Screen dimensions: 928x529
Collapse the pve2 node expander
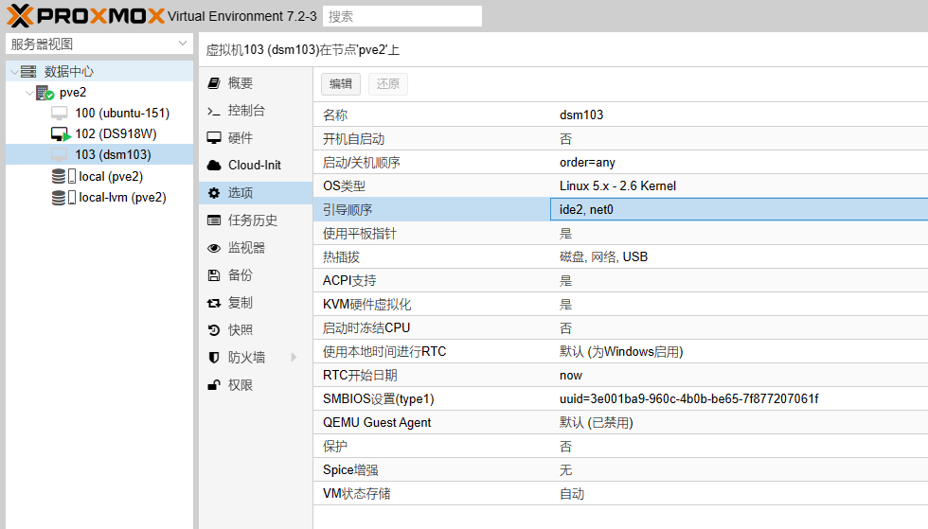pyautogui.click(x=29, y=93)
